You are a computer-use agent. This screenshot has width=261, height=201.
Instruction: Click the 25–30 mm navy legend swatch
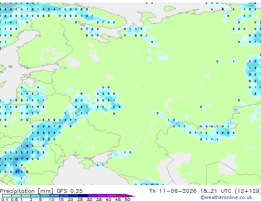[83, 196]
